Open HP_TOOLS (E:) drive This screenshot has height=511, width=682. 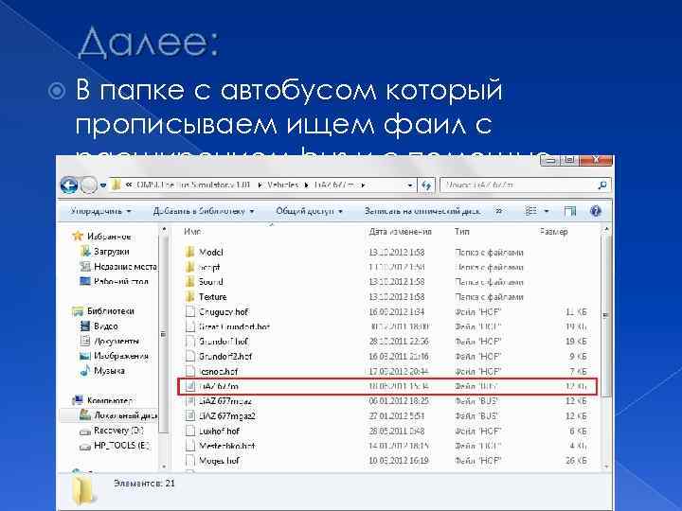115,446
